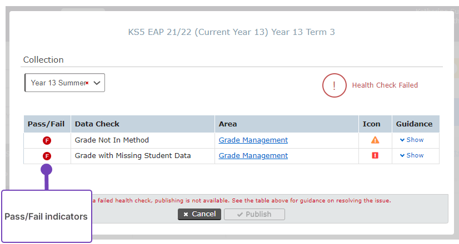Click the red square exclamation icon
This screenshot has width=459, height=244.
[375, 156]
